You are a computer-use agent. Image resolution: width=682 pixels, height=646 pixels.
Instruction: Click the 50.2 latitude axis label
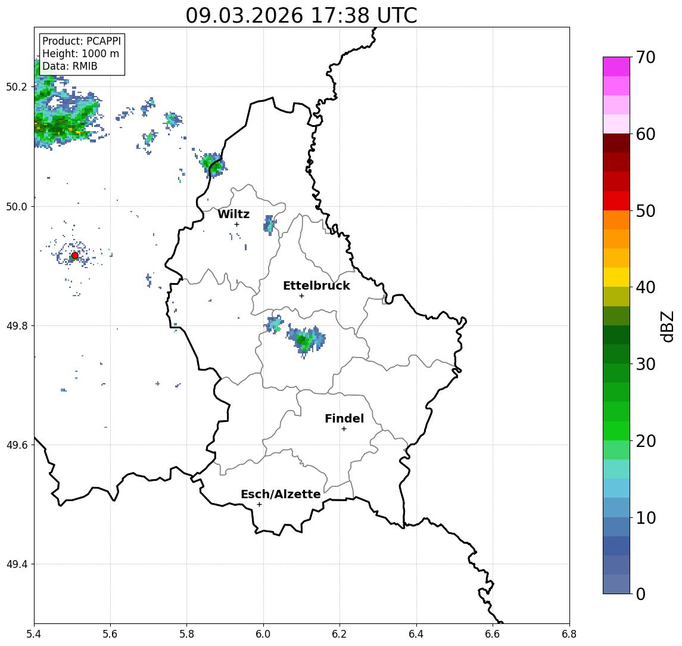pyautogui.click(x=16, y=86)
